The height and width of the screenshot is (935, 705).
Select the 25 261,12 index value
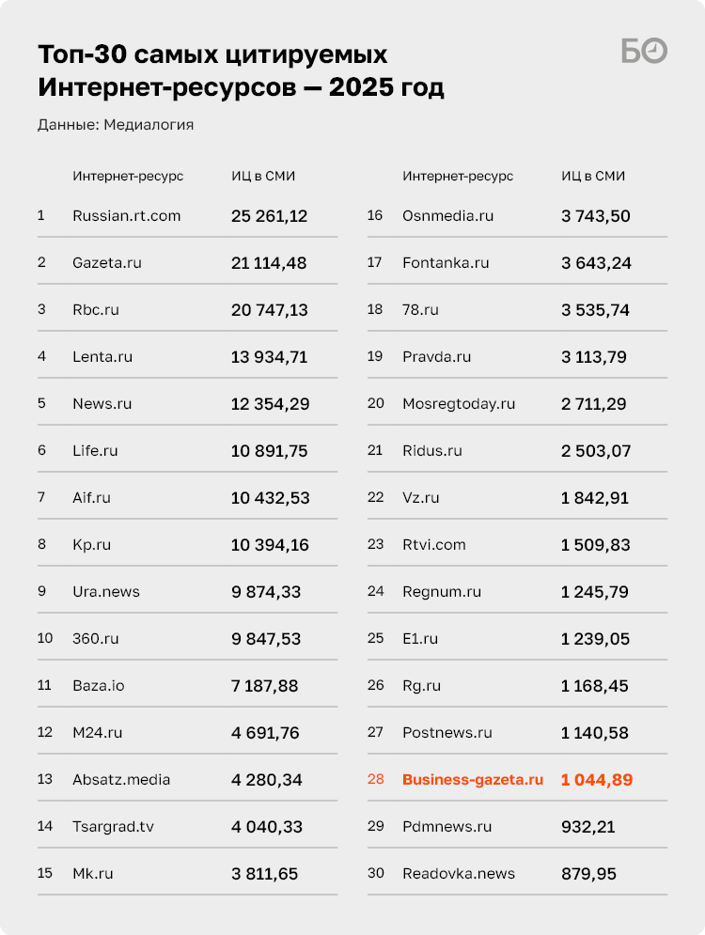coord(269,216)
